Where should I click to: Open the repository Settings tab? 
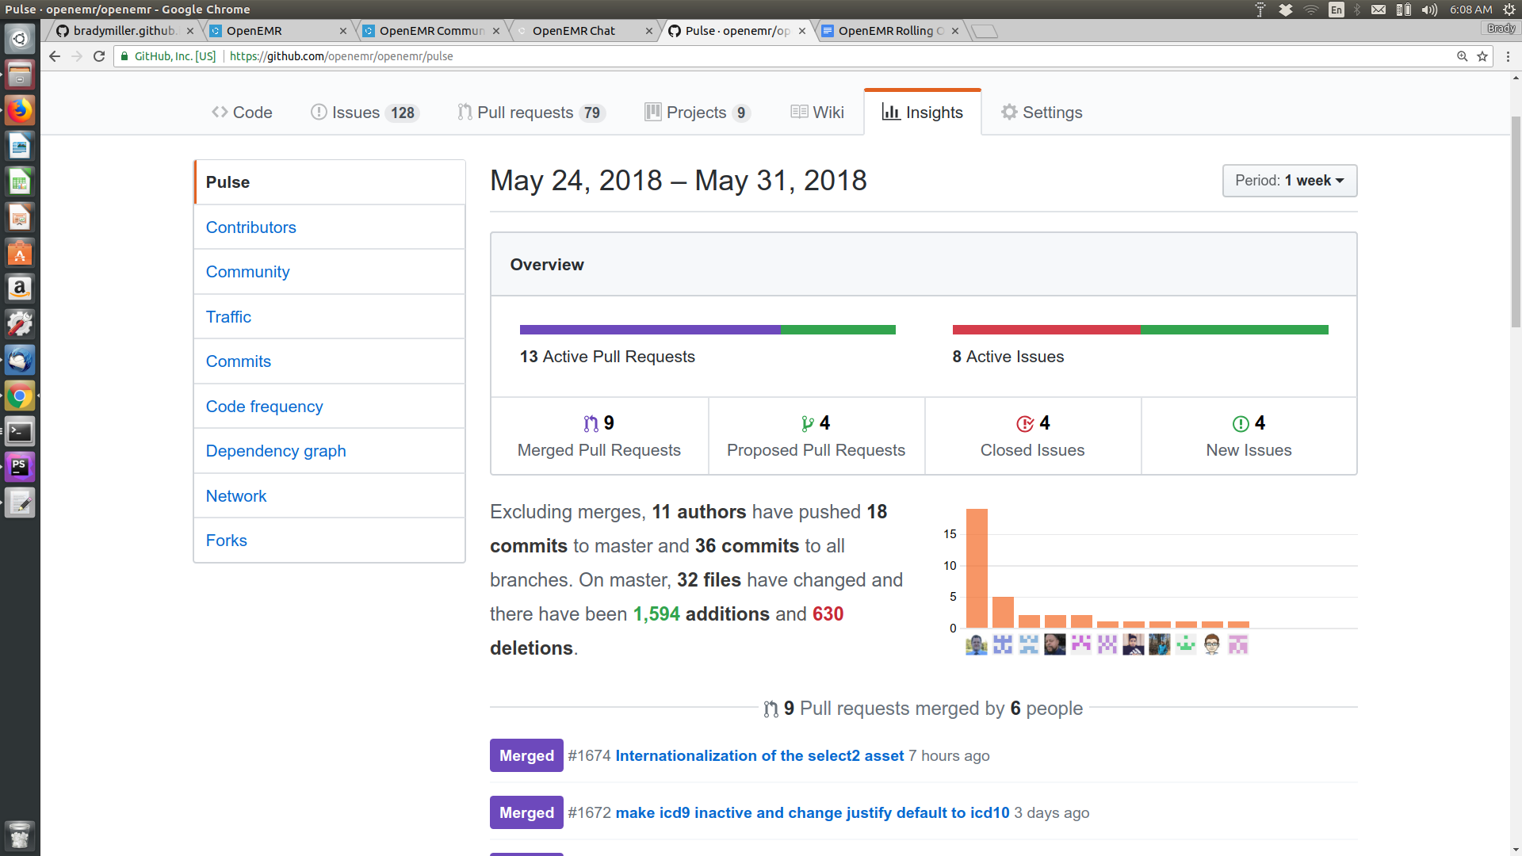pos(1042,113)
